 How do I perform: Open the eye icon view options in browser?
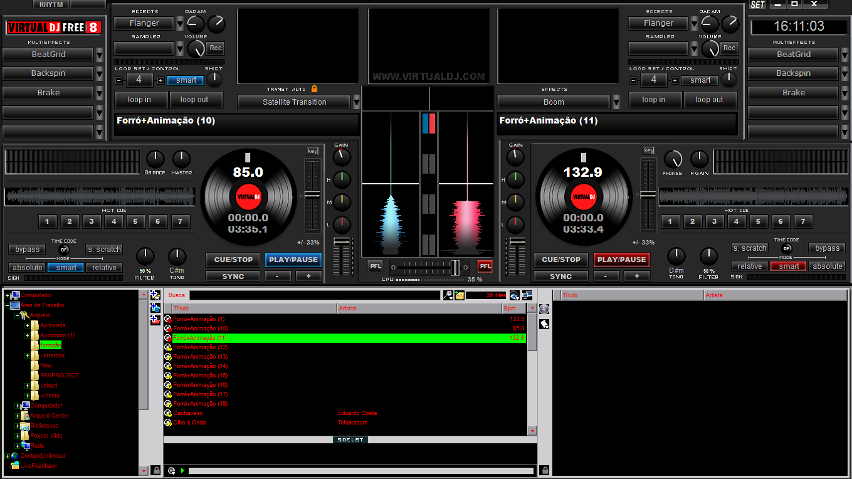[515, 295]
